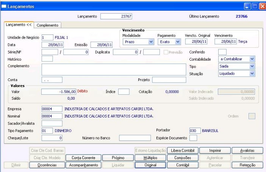Expand the Contabilidade dropdown

click(x=252, y=59)
